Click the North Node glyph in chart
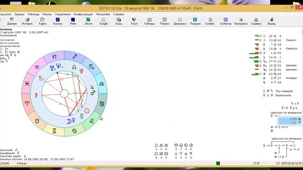 pos(74,67)
